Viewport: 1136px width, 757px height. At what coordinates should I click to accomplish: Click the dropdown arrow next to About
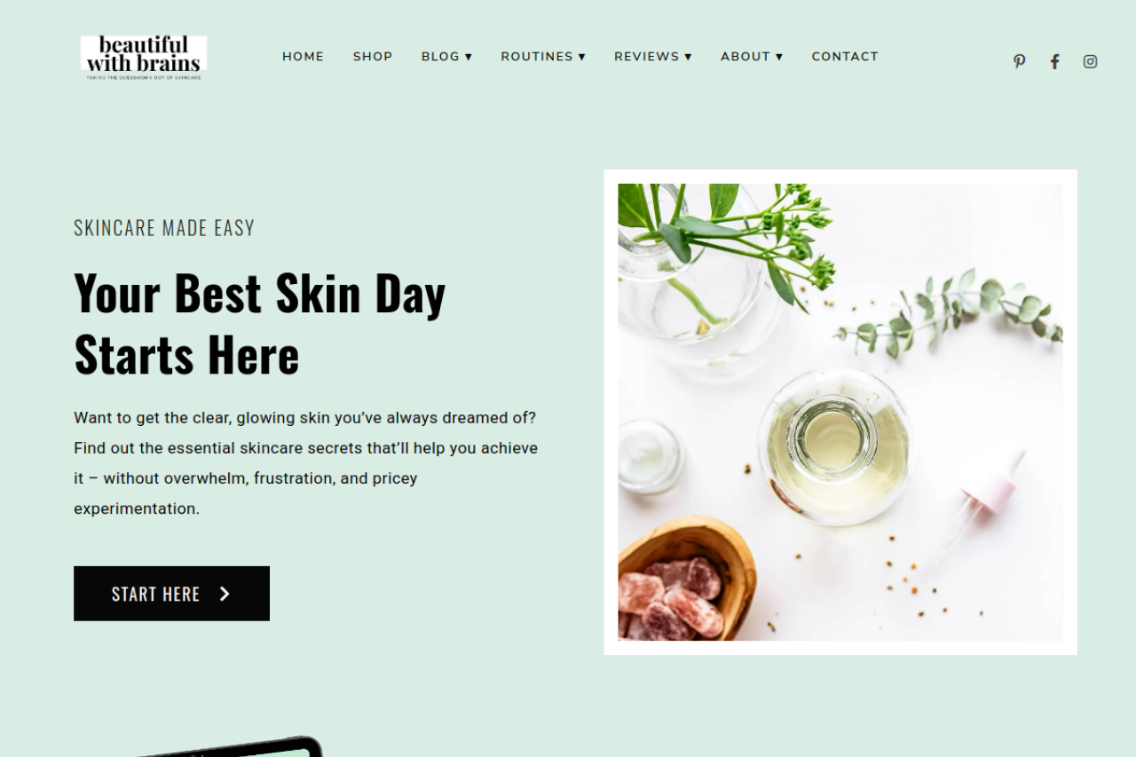pos(779,57)
